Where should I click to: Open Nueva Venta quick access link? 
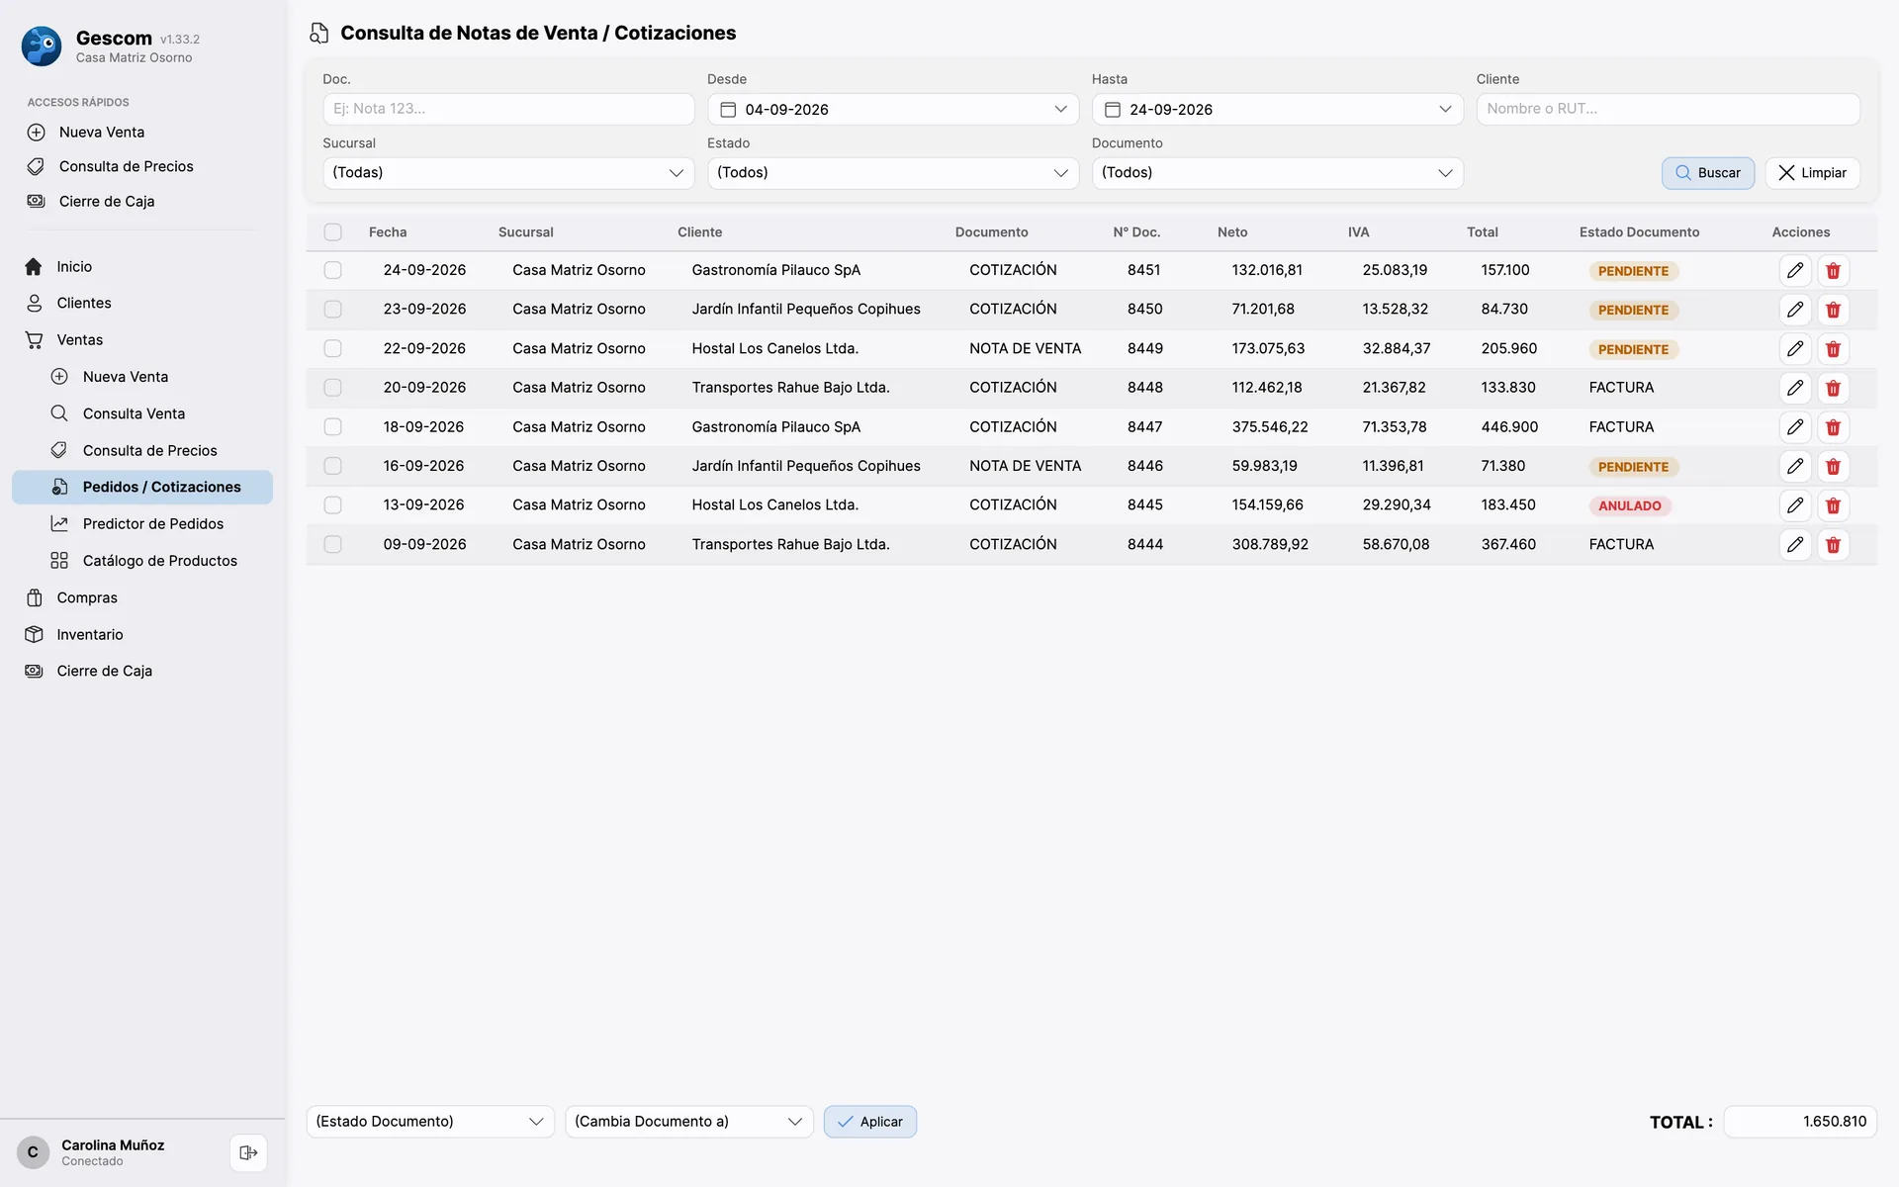point(101,132)
